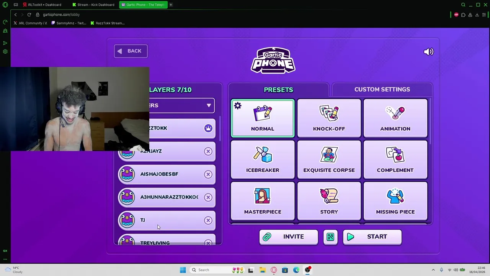Open the weather widget 14°C Cloudy

coord(13,270)
